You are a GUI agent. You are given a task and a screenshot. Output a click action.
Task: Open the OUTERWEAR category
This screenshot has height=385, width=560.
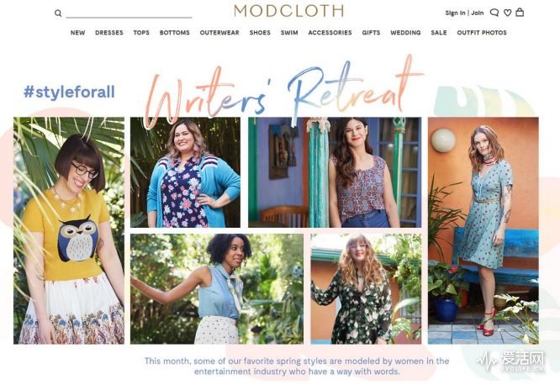pos(219,33)
